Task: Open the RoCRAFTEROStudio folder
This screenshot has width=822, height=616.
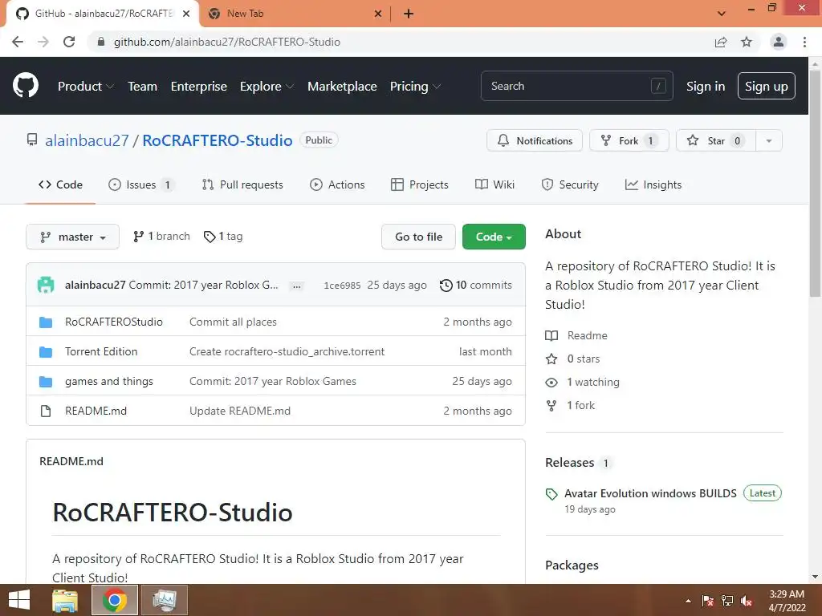Action: pos(114,322)
